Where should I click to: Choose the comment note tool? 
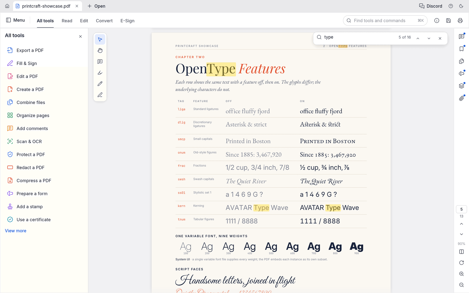100,62
